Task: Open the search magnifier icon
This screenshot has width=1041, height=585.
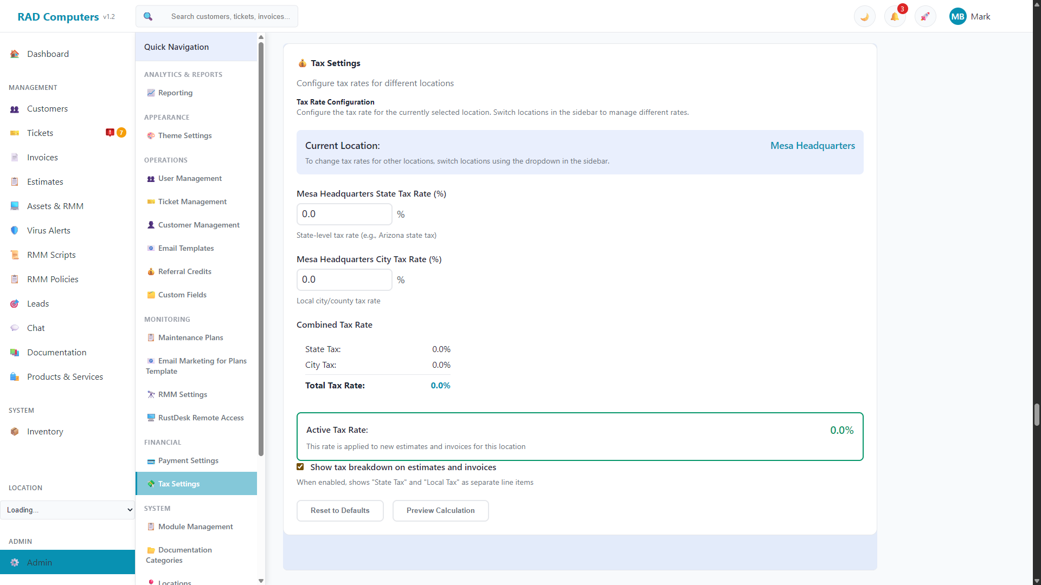Action: [x=147, y=16]
